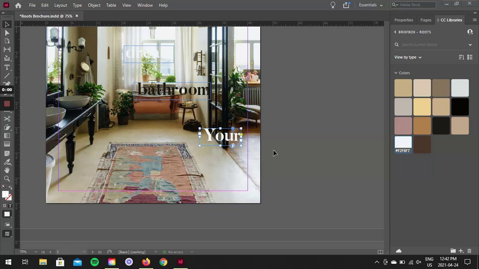
Task: Select the Gradient Swatch tool
Action: pyautogui.click(x=7, y=136)
